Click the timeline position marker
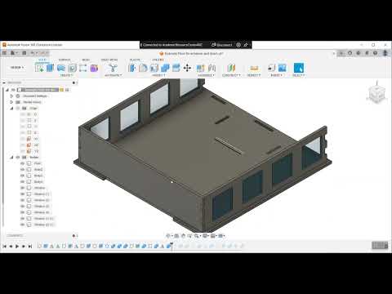Screen dimensions: 392x294 (x=171, y=246)
